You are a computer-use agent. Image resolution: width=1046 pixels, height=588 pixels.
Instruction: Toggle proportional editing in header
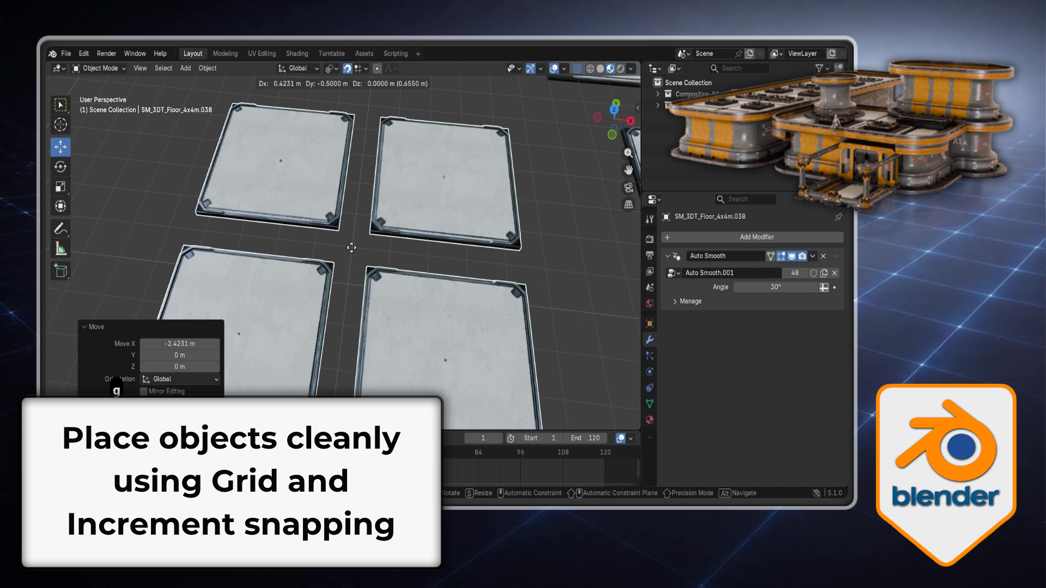pyautogui.click(x=377, y=69)
